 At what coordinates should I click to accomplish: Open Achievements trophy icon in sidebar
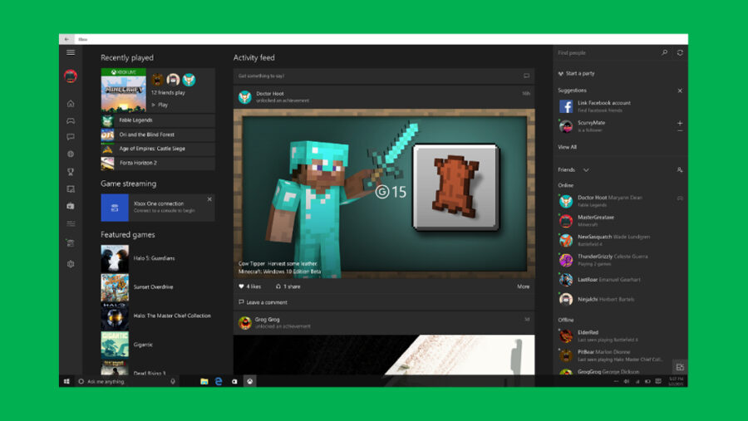71,172
